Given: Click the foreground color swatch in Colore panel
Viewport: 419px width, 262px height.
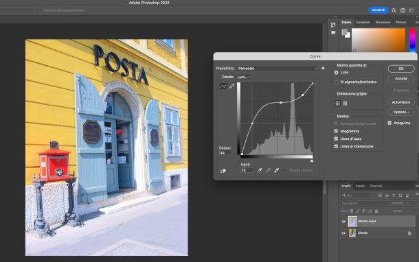Looking at the screenshot, I should 344,32.
